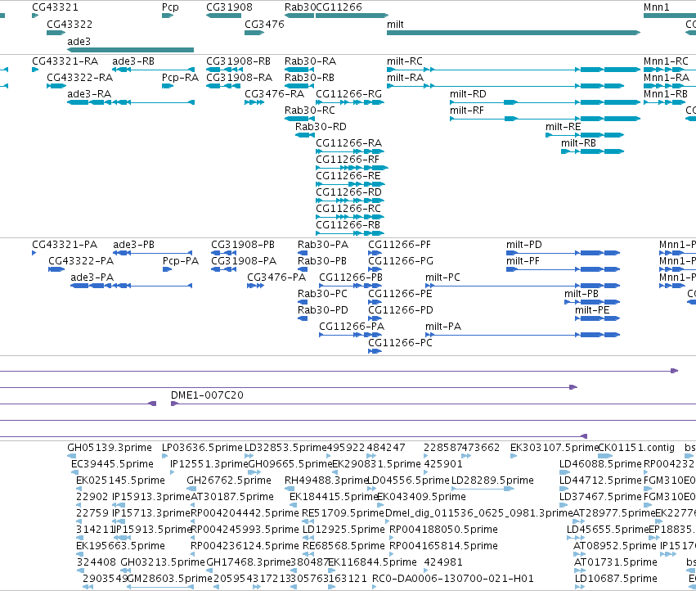Click EST AT01731.5prime
Screen dimensions: 696x591
[x=579, y=571]
